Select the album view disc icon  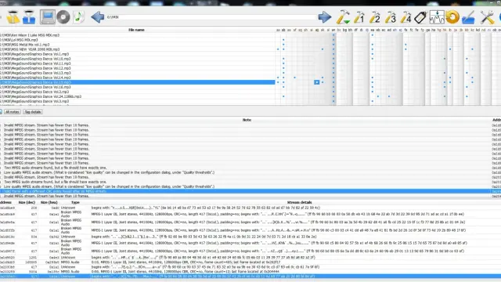(x=63, y=17)
